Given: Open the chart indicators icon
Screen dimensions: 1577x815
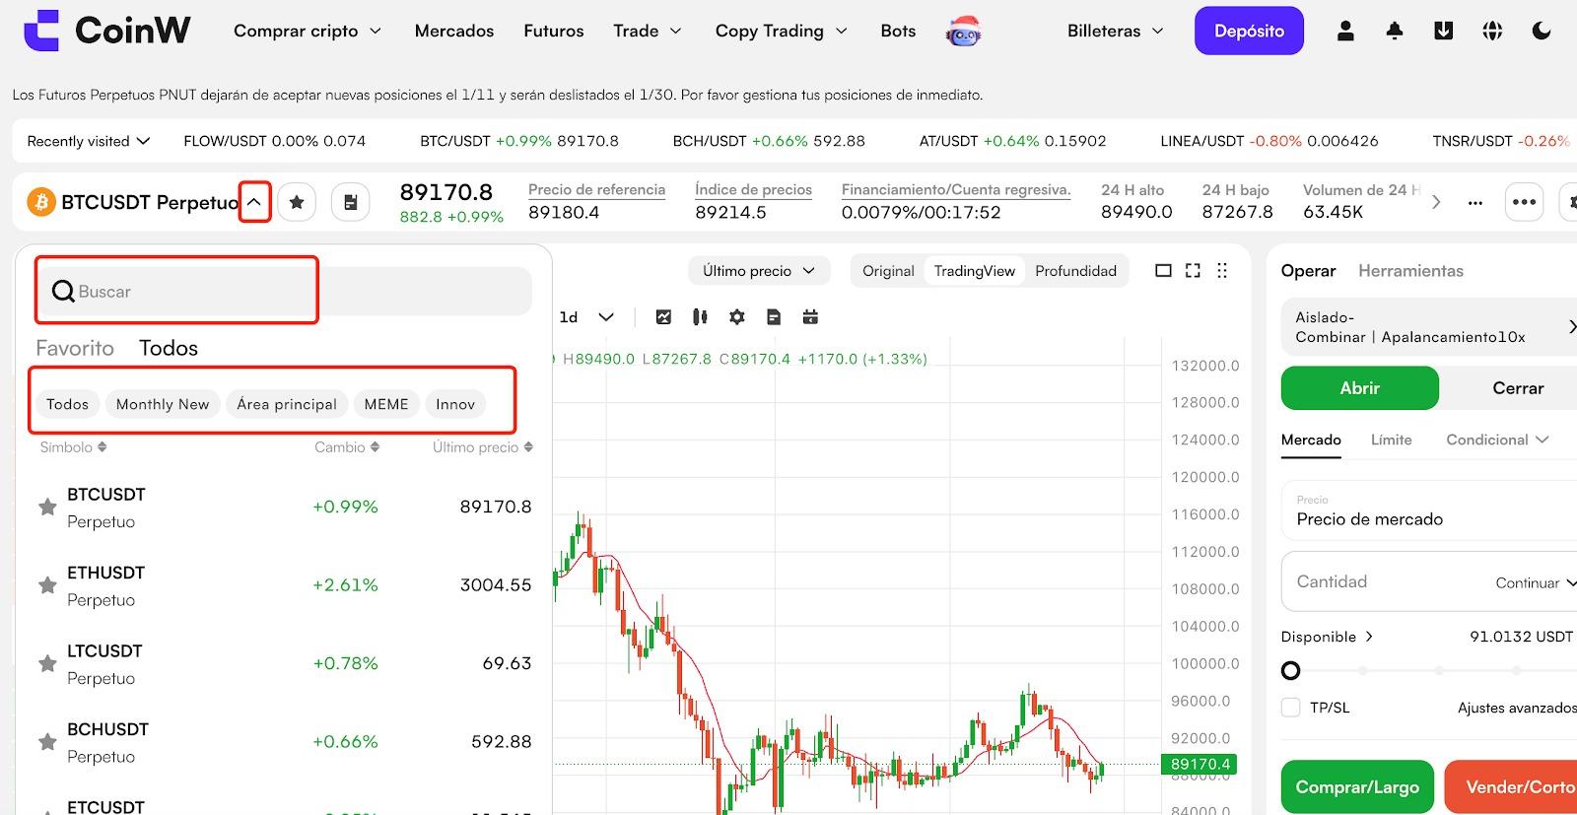Looking at the screenshot, I should [663, 317].
